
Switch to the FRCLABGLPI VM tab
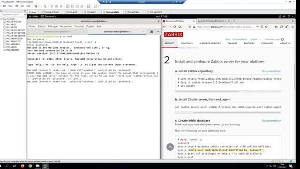coord(91,12)
